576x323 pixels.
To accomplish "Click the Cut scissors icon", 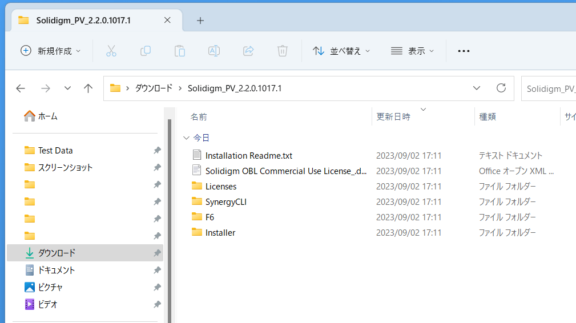I will coord(111,51).
